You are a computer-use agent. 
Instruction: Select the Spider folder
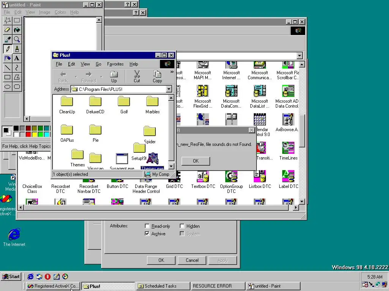150,135
